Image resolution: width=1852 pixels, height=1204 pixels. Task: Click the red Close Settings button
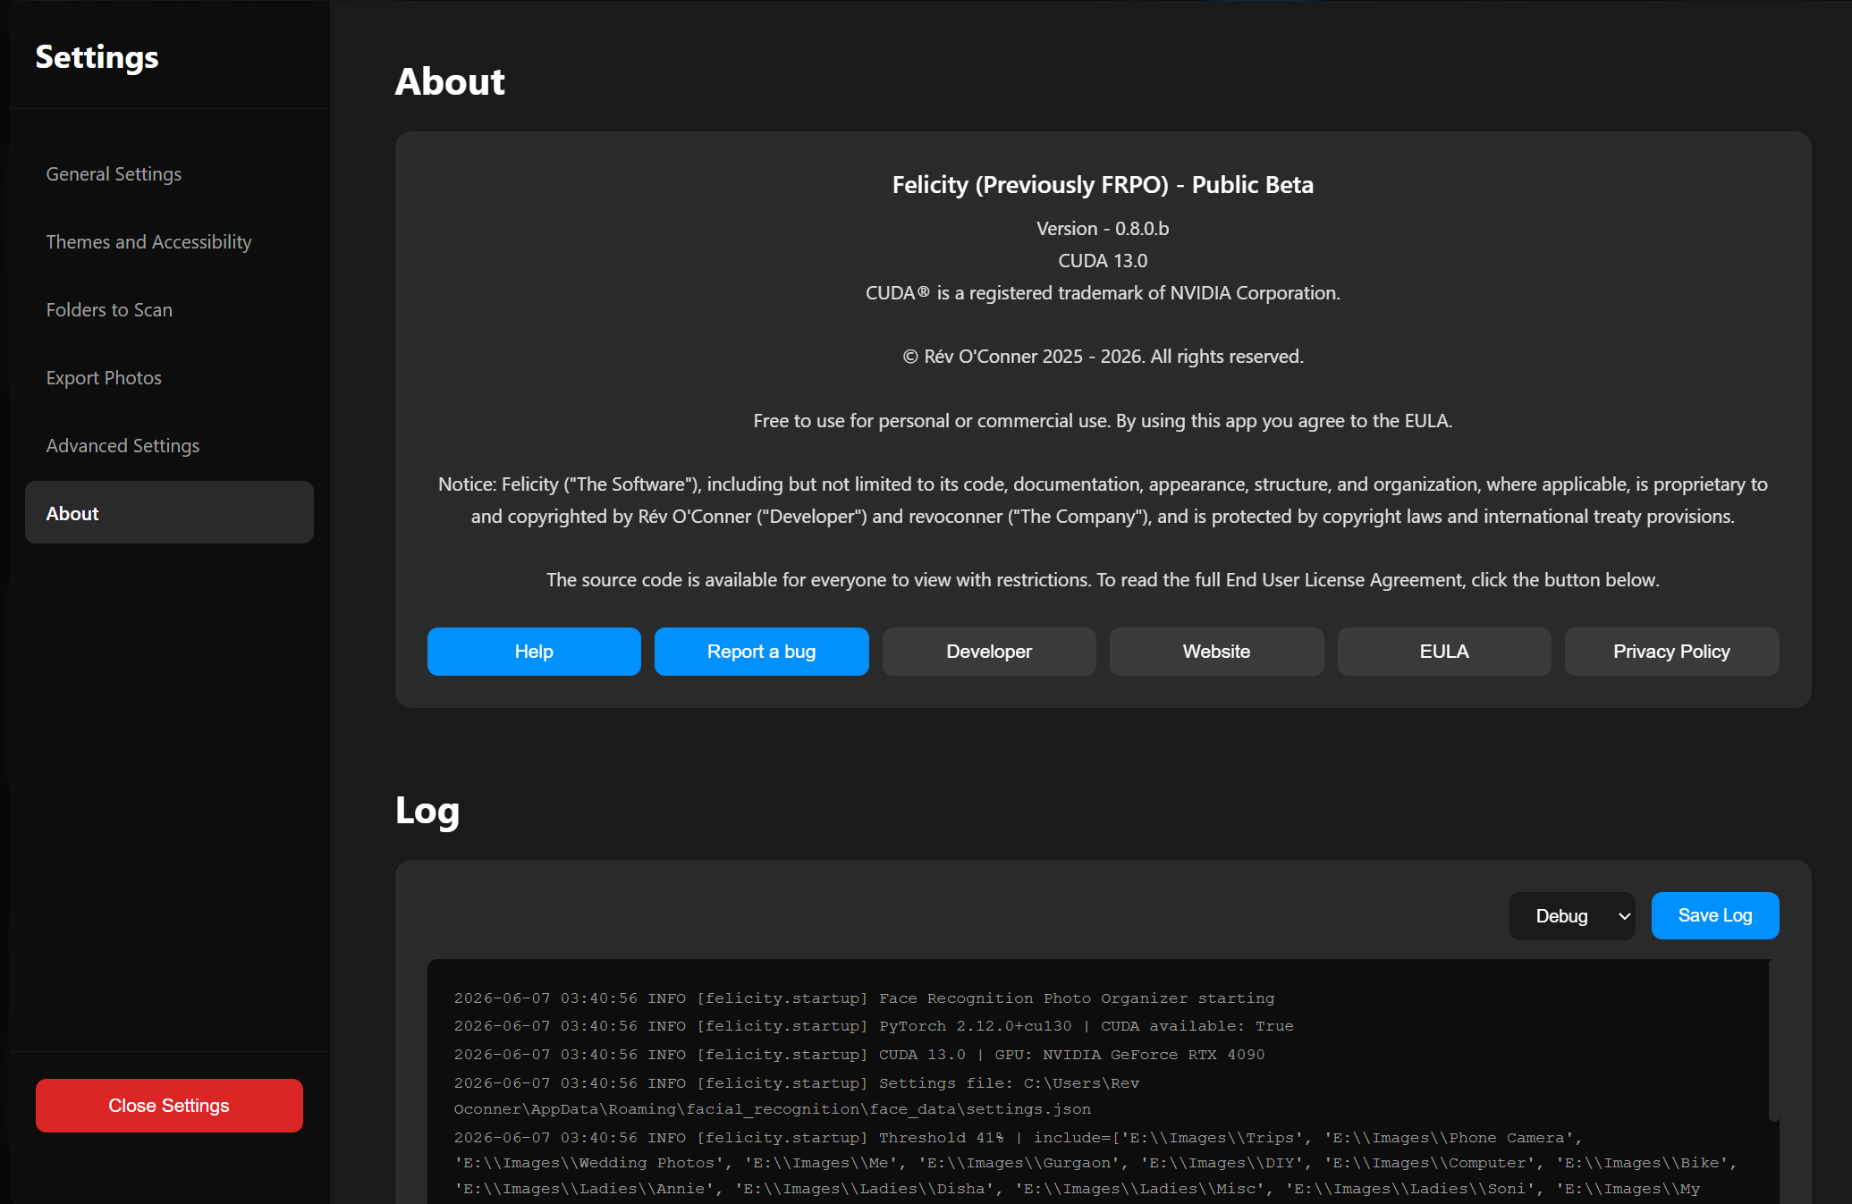(x=169, y=1106)
